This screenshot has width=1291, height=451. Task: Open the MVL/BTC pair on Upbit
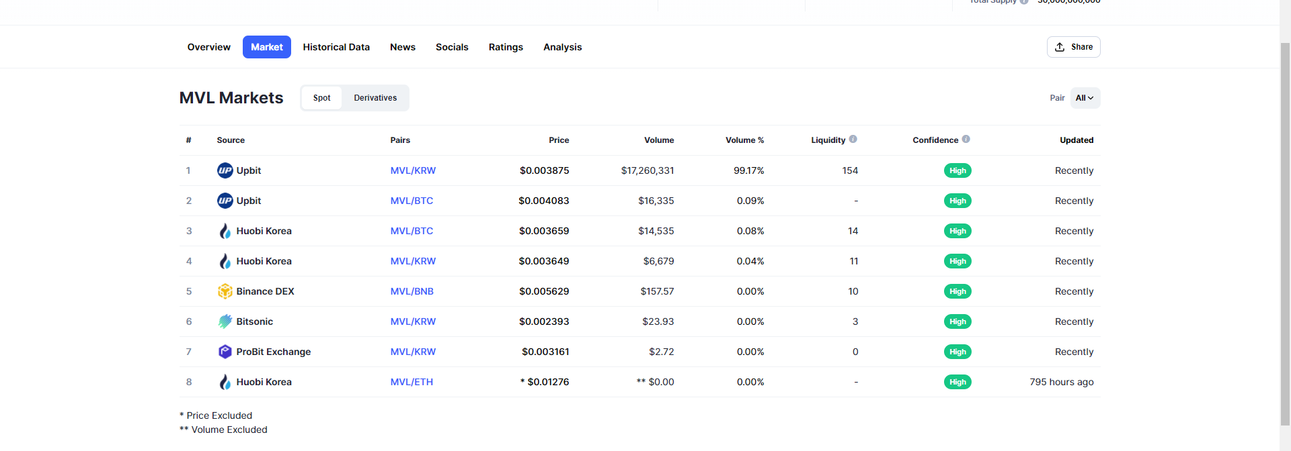tap(412, 201)
